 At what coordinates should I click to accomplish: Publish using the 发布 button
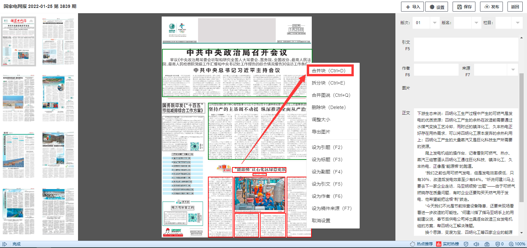(491, 7)
